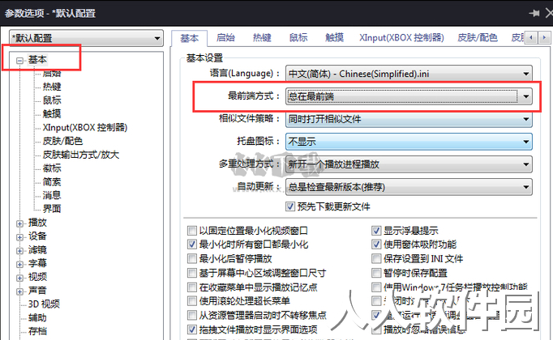Screen dimensions: 553x340
Task: Select 简索 in the settings tree
Action: [x=52, y=182]
